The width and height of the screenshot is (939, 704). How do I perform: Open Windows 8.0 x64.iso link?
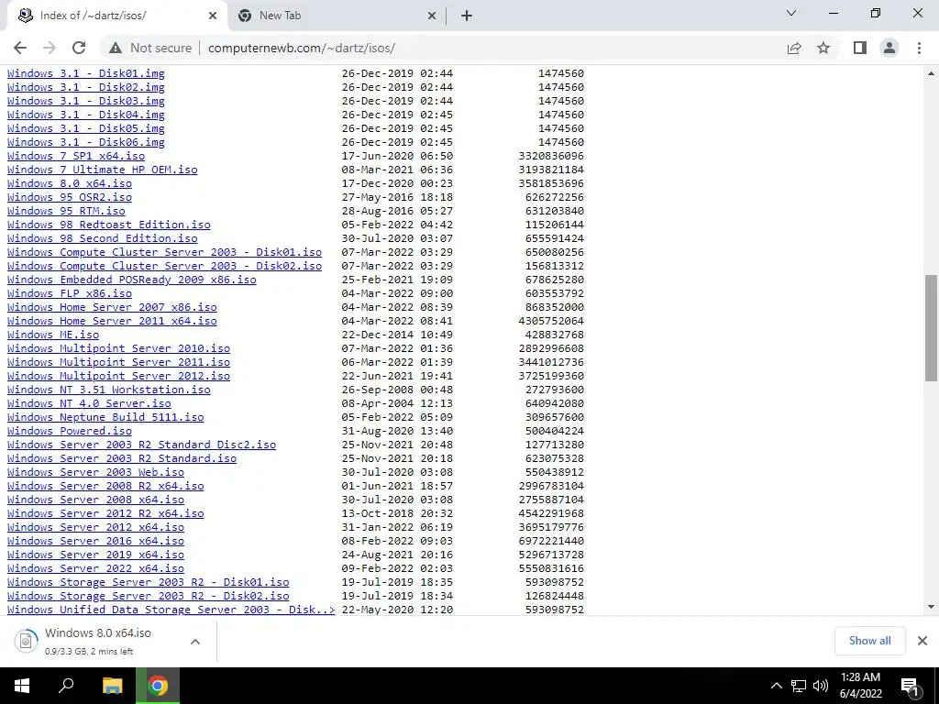[x=70, y=183]
